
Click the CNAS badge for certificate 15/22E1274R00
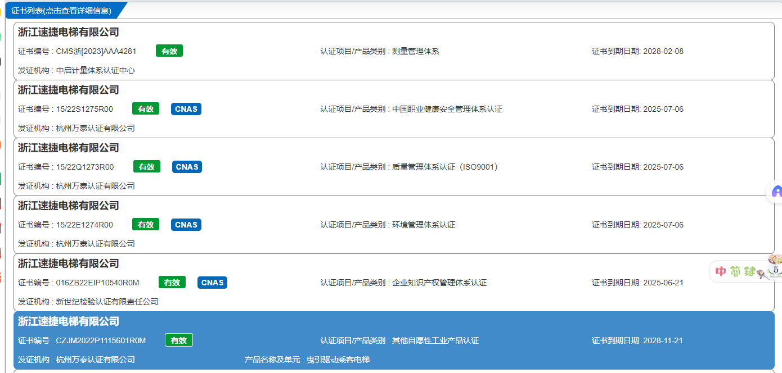[x=186, y=225]
